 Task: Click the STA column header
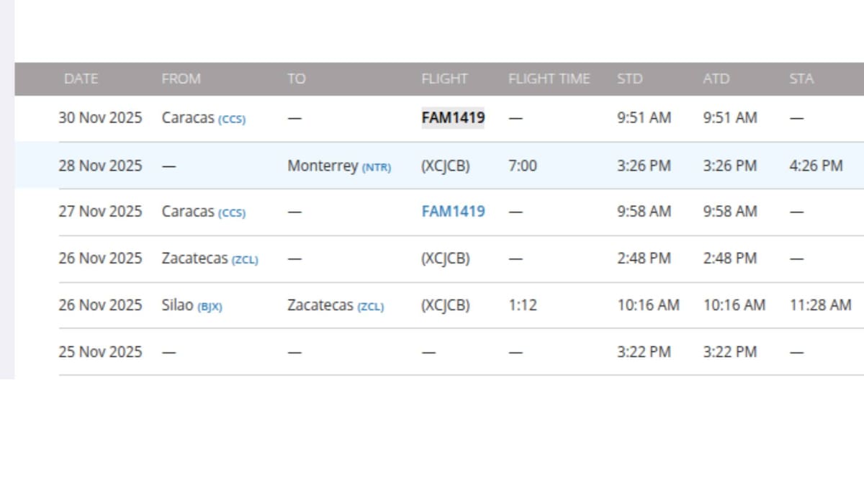tap(801, 79)
